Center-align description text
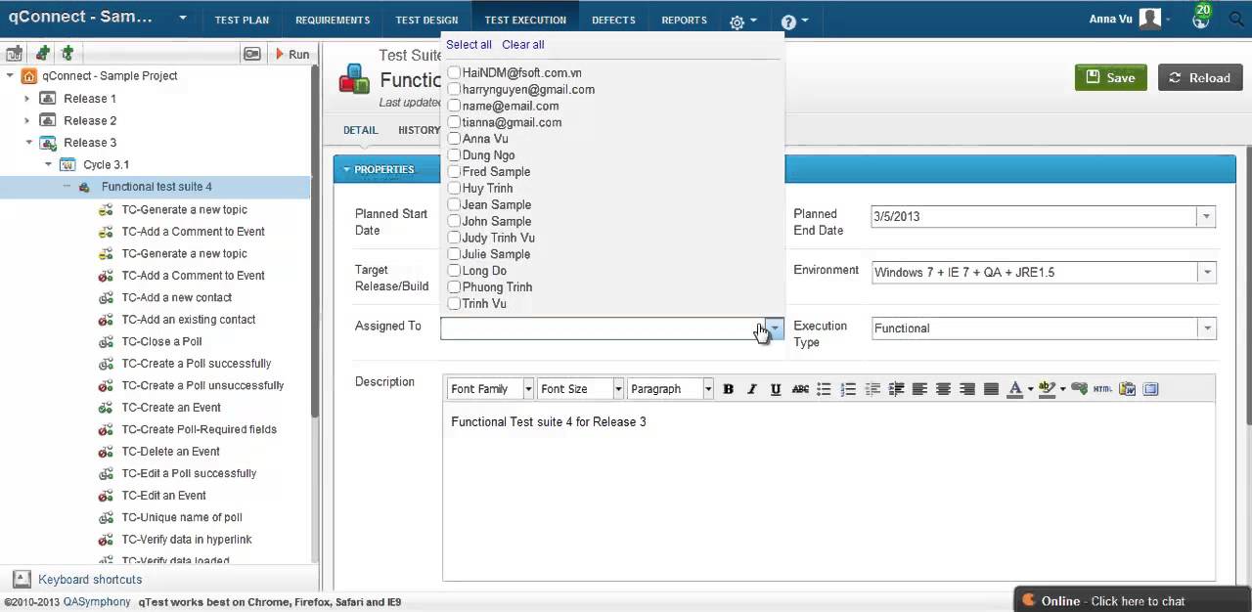The width and height of the screenshot is (1252, 612). coord(943,389)
